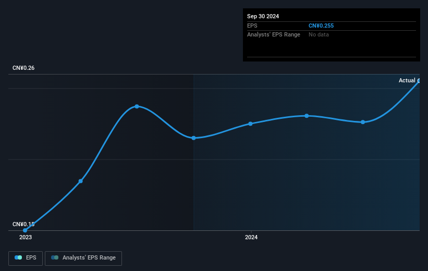The height and width of the screenshot is (271, 428).
Task: Click the 2024 x-axis label
Action: pyautogui.click(x=251, y=237)
